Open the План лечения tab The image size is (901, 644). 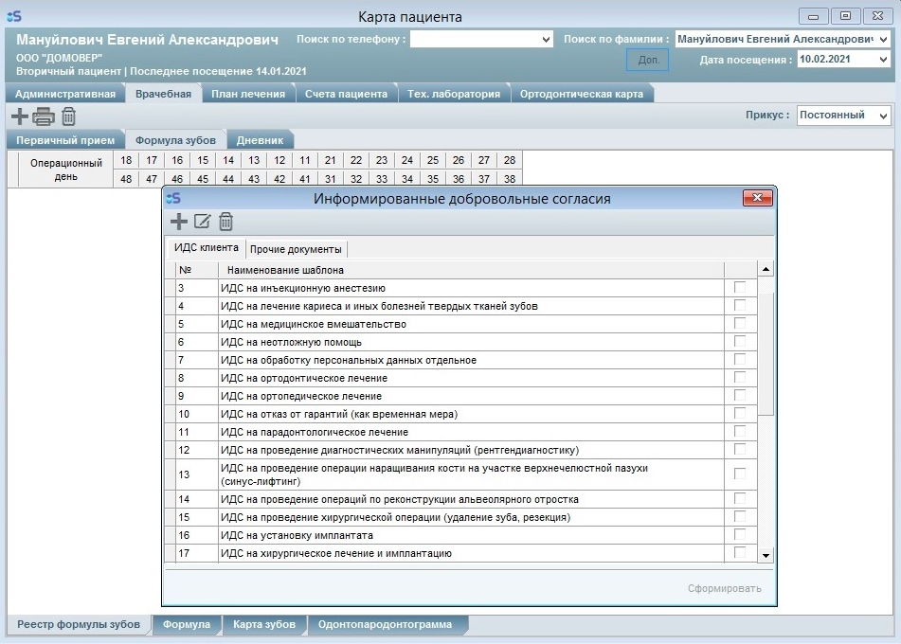tap(247, 94)
